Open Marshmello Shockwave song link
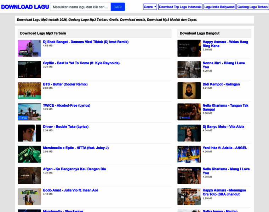The image size is (269, 212). click(63, 211)
